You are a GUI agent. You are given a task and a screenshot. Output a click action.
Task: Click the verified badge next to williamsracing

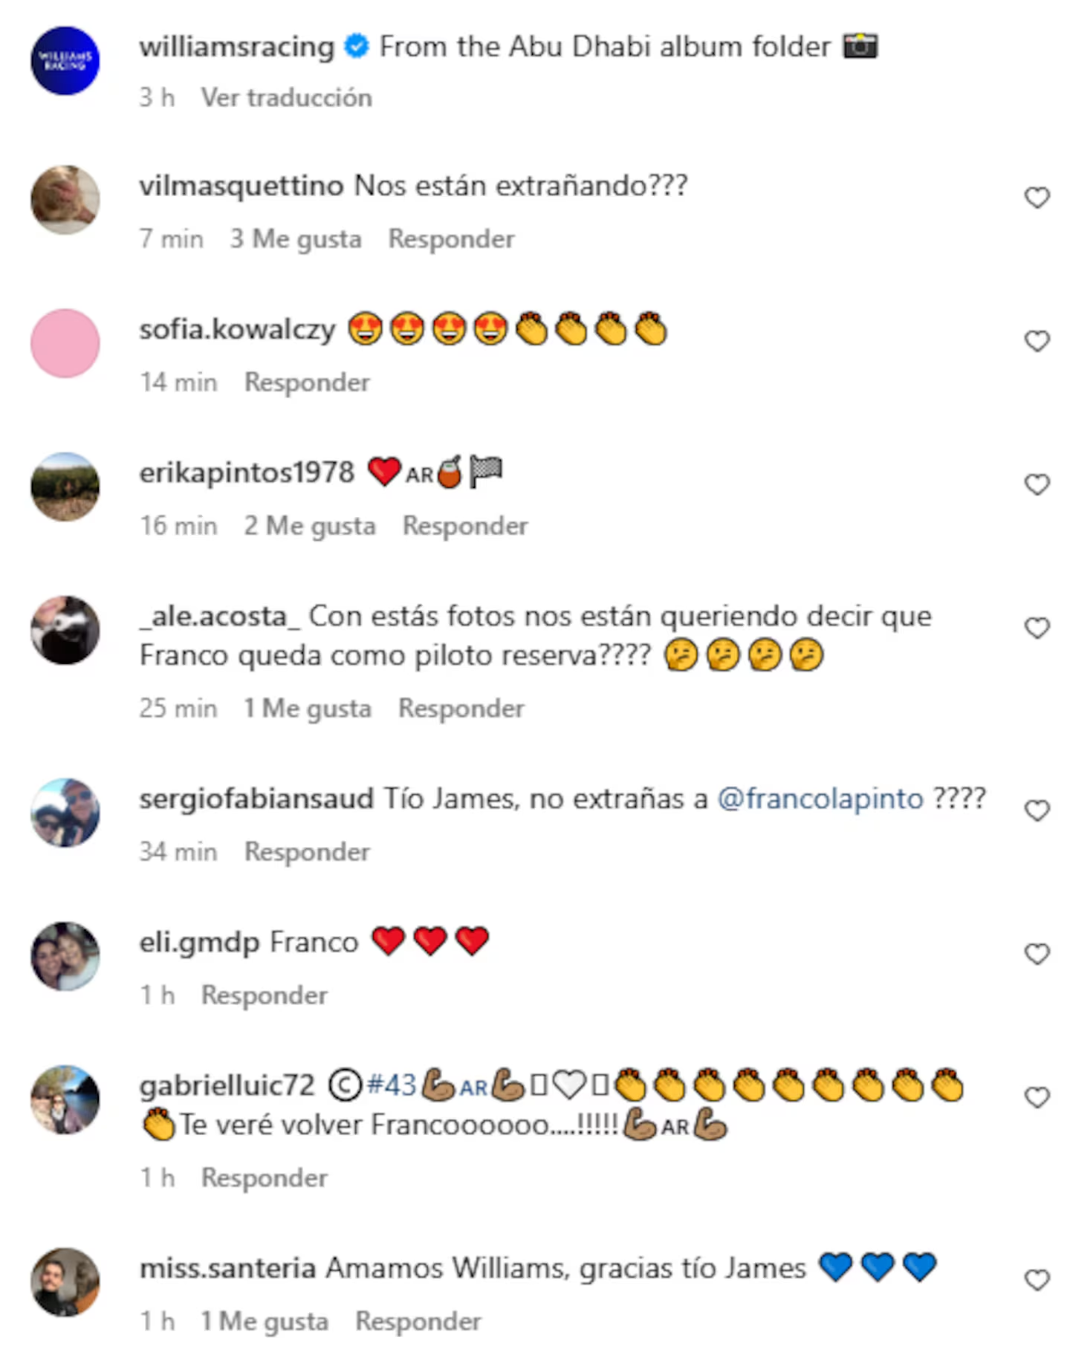point(357,47)
